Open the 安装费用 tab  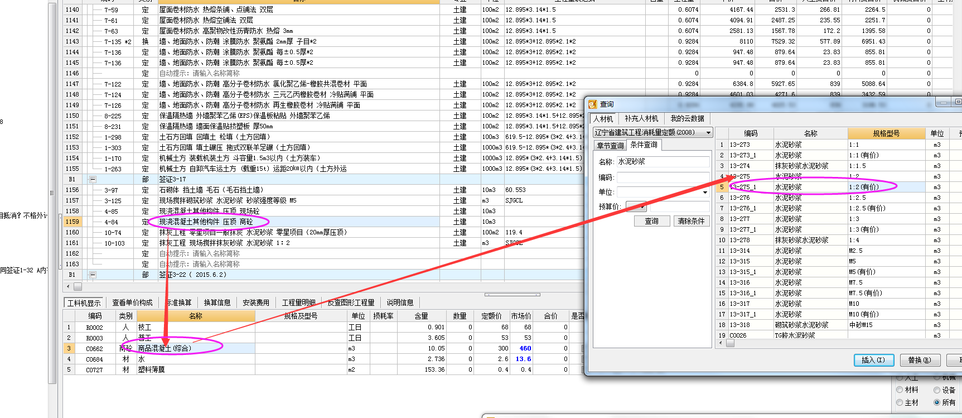click(256, 302)
